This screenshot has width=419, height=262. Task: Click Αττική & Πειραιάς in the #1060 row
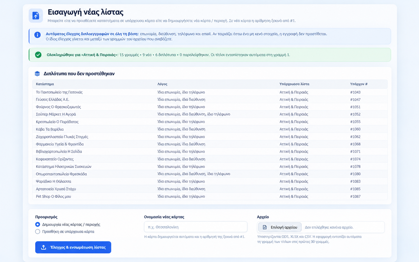click(294, 129)
